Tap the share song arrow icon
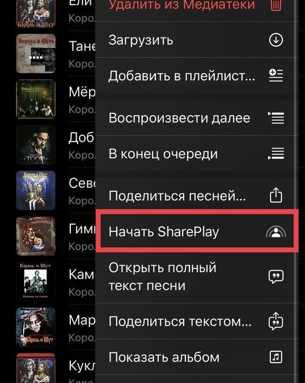Viewport: 305px width, 383px height. [x=276, y=195]
